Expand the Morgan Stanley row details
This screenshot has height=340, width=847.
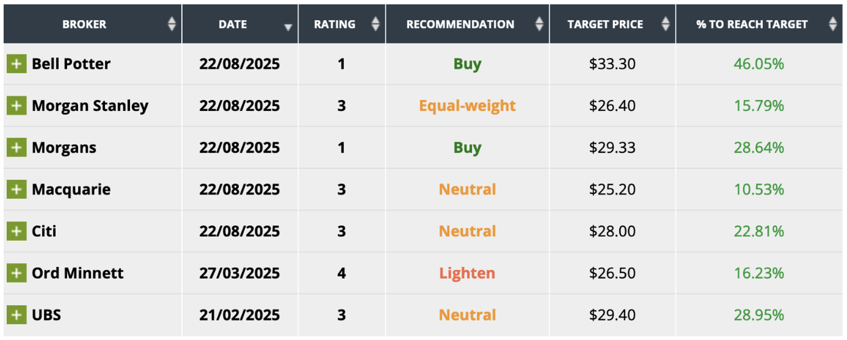pyautogui.click(x=16, y=106)
